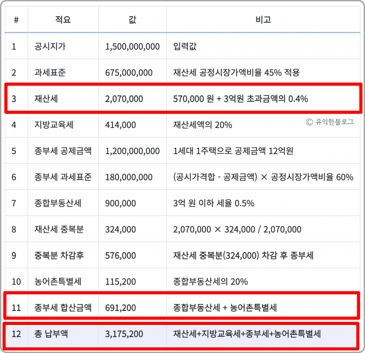The width and height of the screenshot is (365, 353).
Task: Select the '공시지가' row label
Action: [x=50, y=46]
